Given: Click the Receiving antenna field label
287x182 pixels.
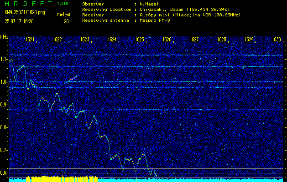Looking at the screenshot, I should [105, 20].
